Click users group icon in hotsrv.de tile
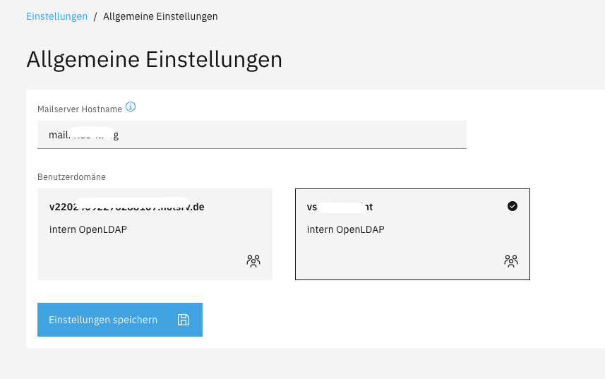 coord(253,260)
